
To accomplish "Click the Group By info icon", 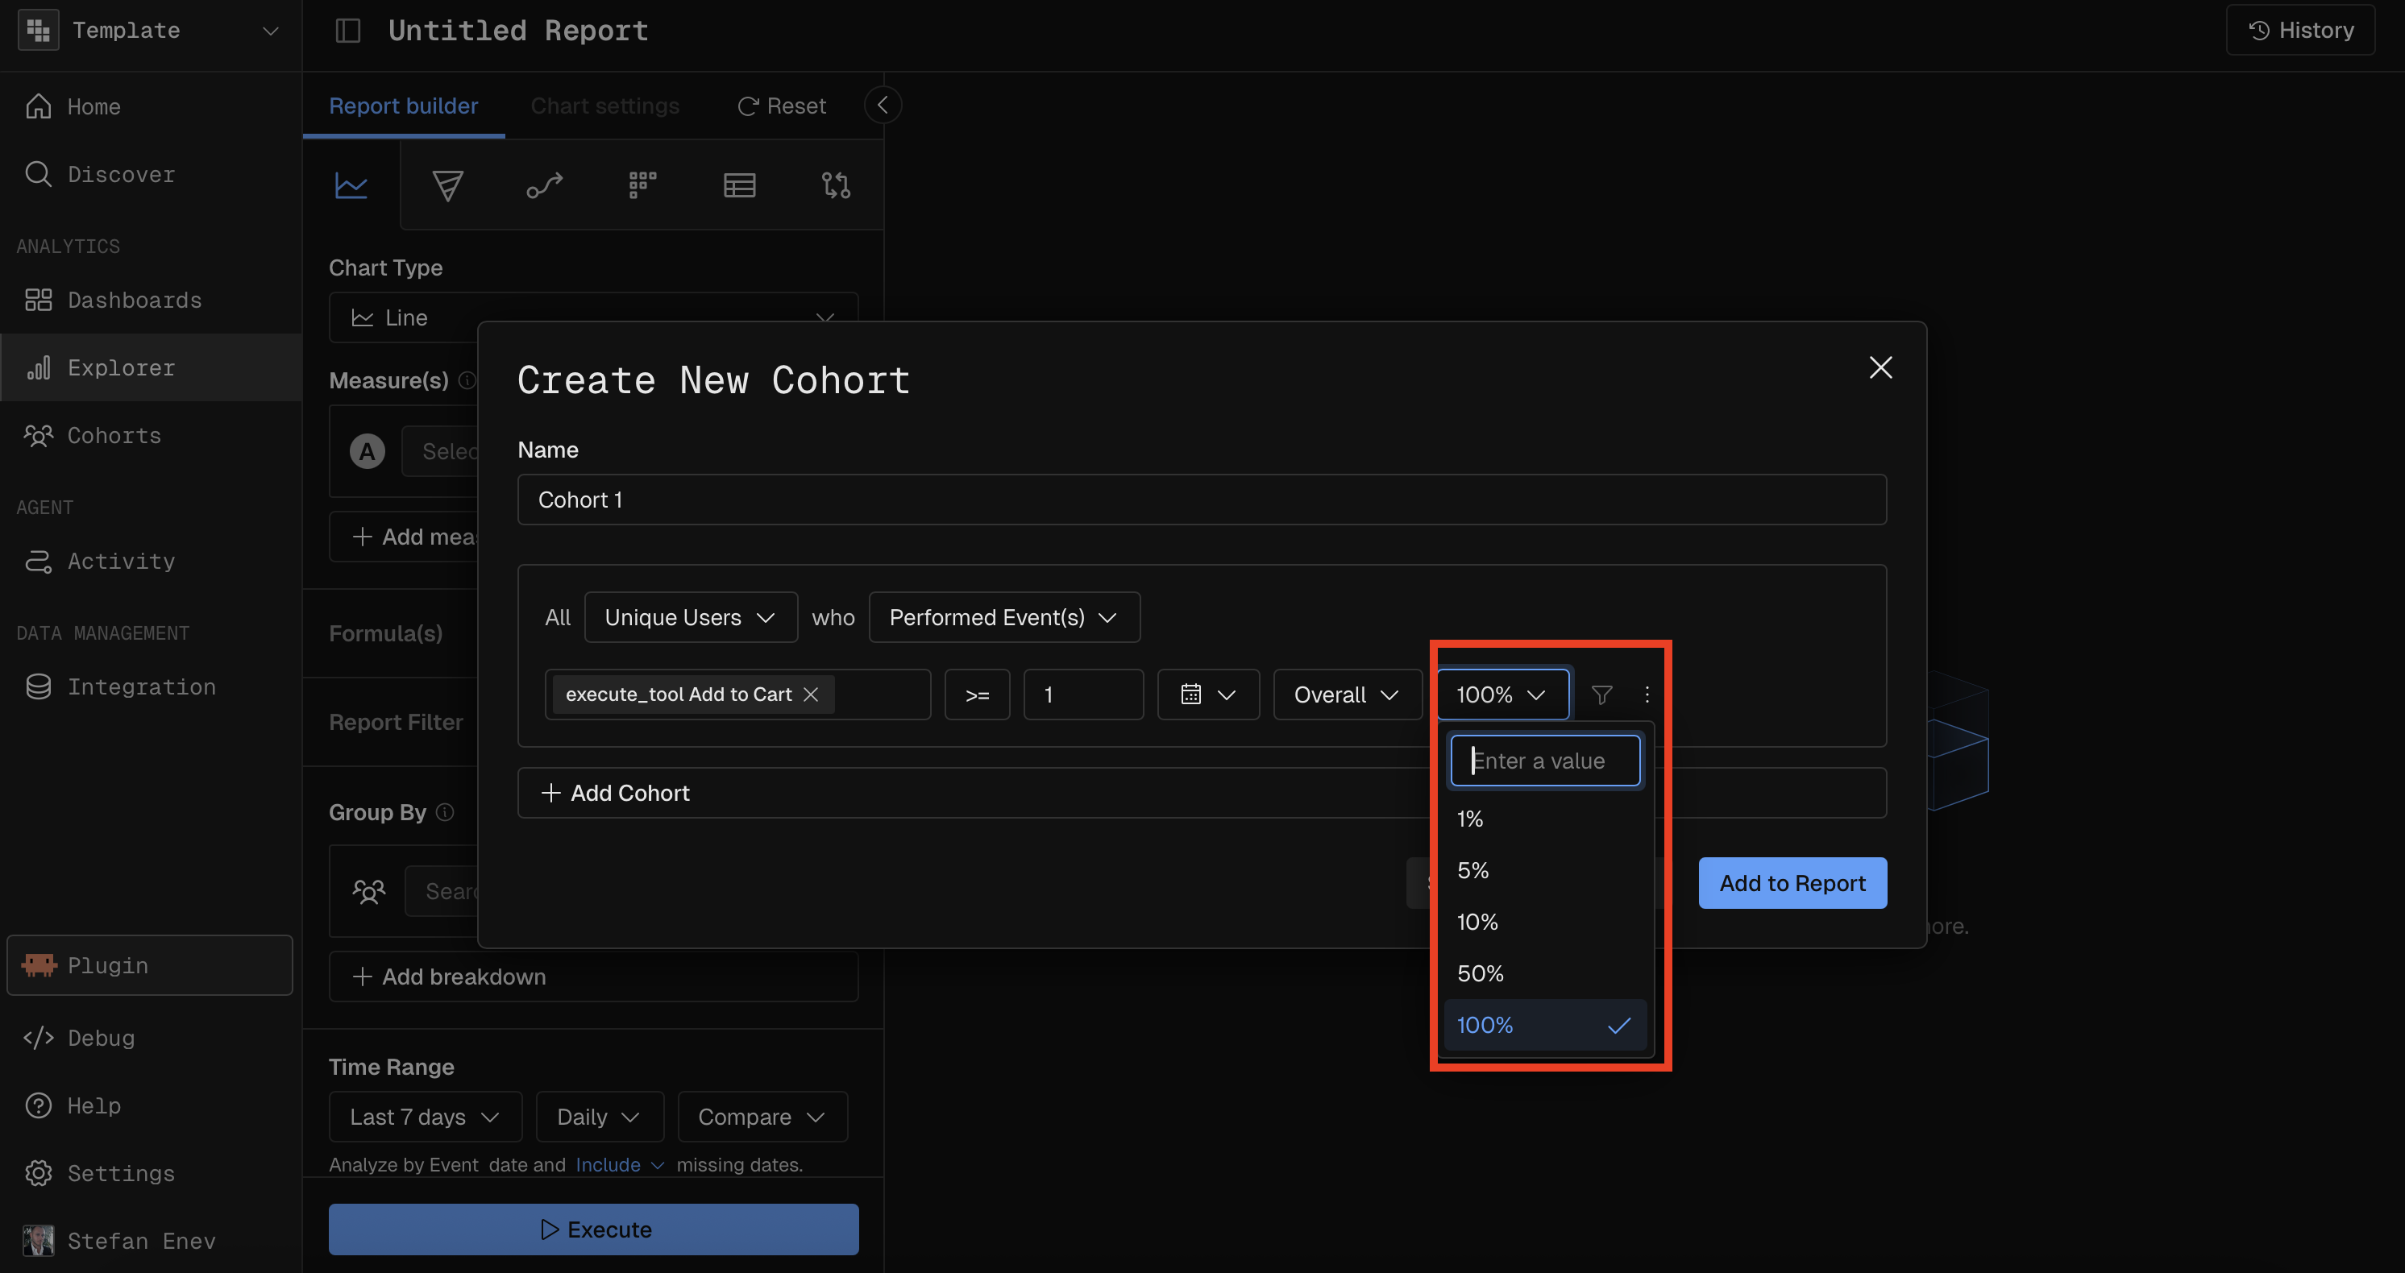I will click(446, 812).
